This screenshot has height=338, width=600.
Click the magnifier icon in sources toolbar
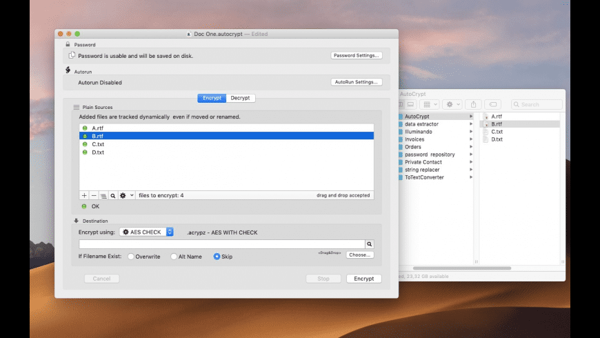coord(113,196)
